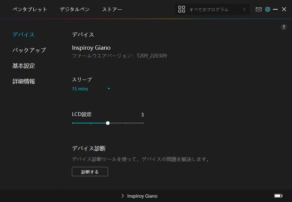The image size is (292, 202).
Task: Click the スリープ label
Action: coord(82,80)
